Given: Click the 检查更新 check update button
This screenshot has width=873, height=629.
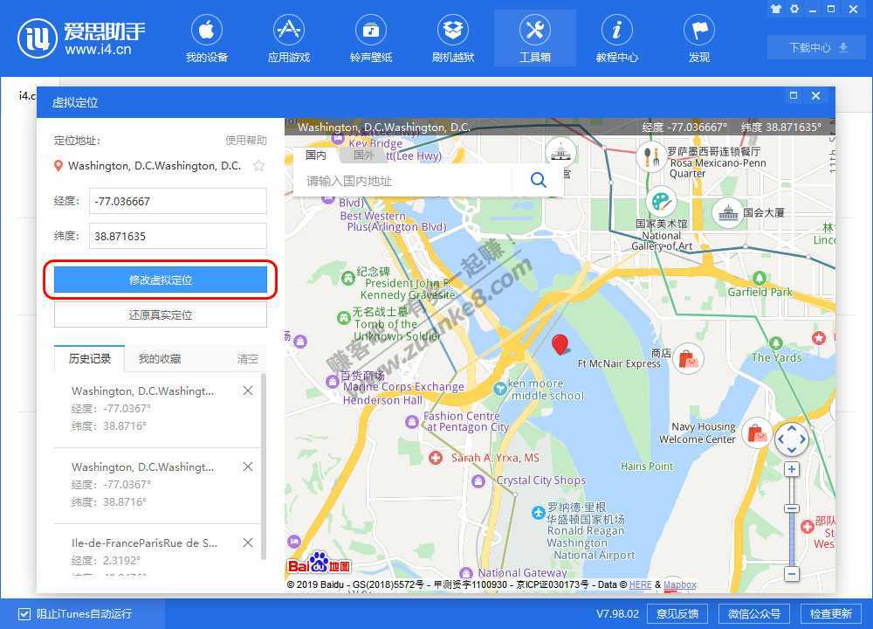Looking at the screenshot, I should [x=830, y=613].
